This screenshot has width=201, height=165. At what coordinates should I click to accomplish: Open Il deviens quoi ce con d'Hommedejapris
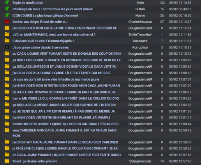click(x=43, y=41)
